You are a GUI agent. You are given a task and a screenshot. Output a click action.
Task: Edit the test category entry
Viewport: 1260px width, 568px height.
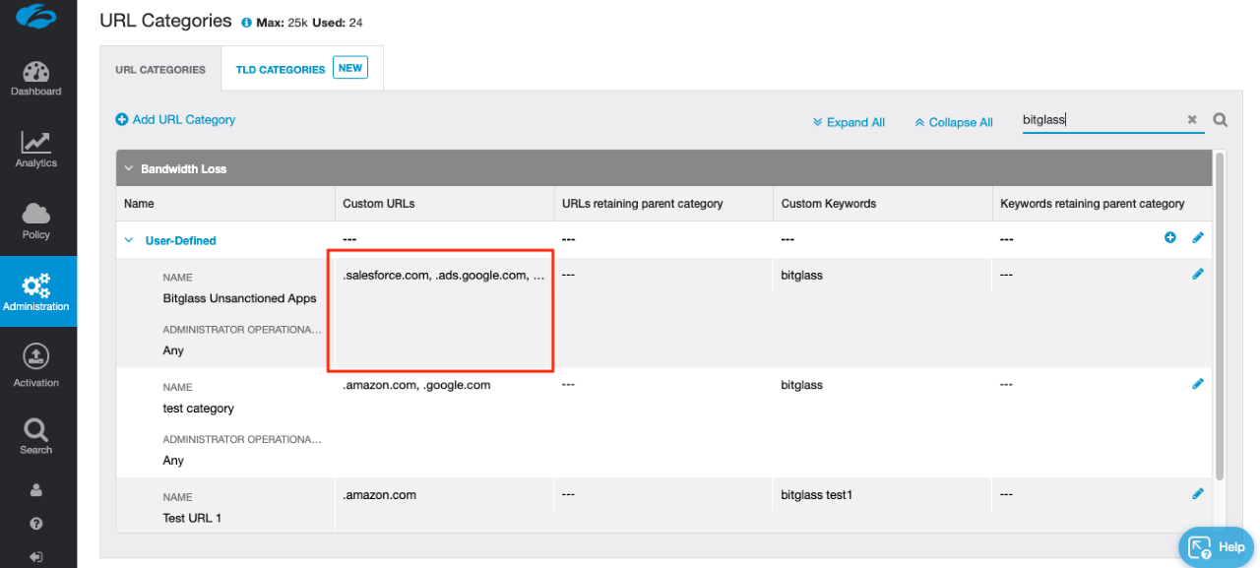(x=1198, y=384)
